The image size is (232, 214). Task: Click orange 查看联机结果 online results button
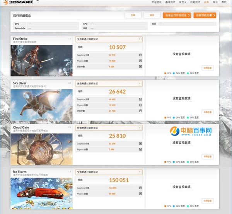tap(205, 15)
